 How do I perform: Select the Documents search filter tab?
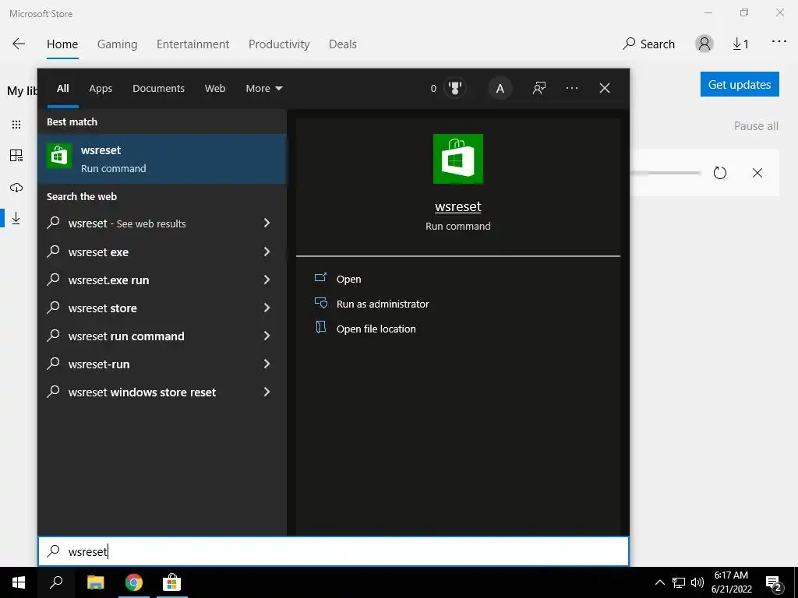click(158, 88)
